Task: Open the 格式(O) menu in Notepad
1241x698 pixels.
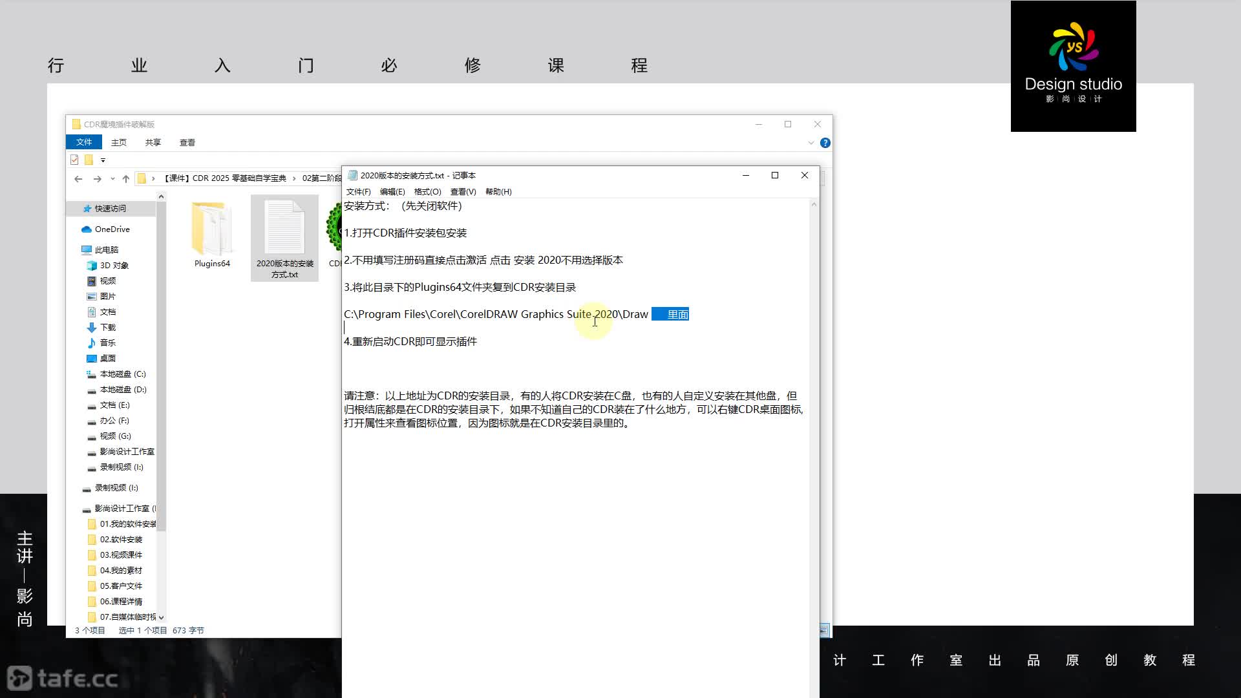Action: pyautogui.click(x=427, y=192)
